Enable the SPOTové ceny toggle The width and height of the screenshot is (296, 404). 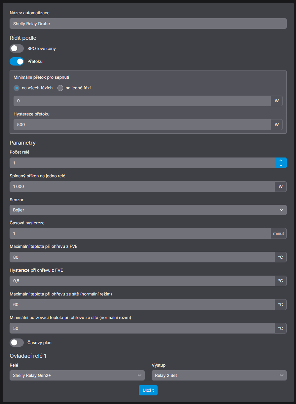[17, 49]
